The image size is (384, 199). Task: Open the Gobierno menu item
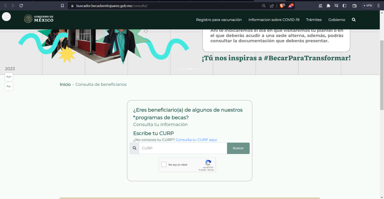(x=337, y=19)
